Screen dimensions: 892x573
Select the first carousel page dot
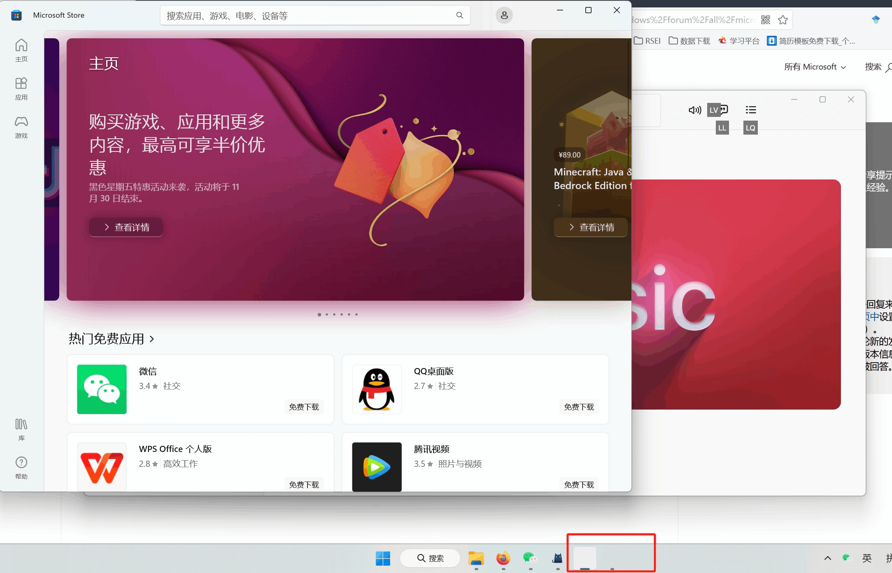click(x=319, y=314)
